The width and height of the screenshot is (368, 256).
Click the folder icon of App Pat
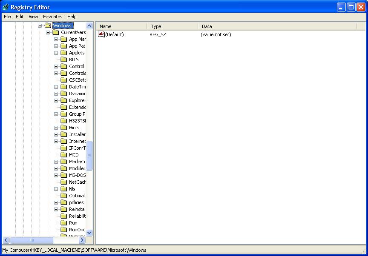(63, 46)
